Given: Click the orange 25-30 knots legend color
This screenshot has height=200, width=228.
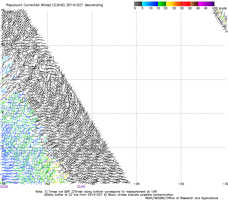Looking at the screenshot, I should tap(178, 4).
